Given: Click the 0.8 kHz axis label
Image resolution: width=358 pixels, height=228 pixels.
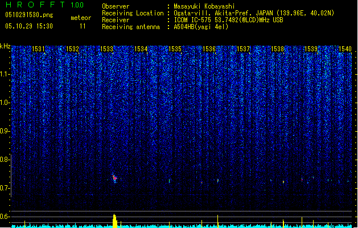Looking at the screenshot, I should tap(5, 160).
